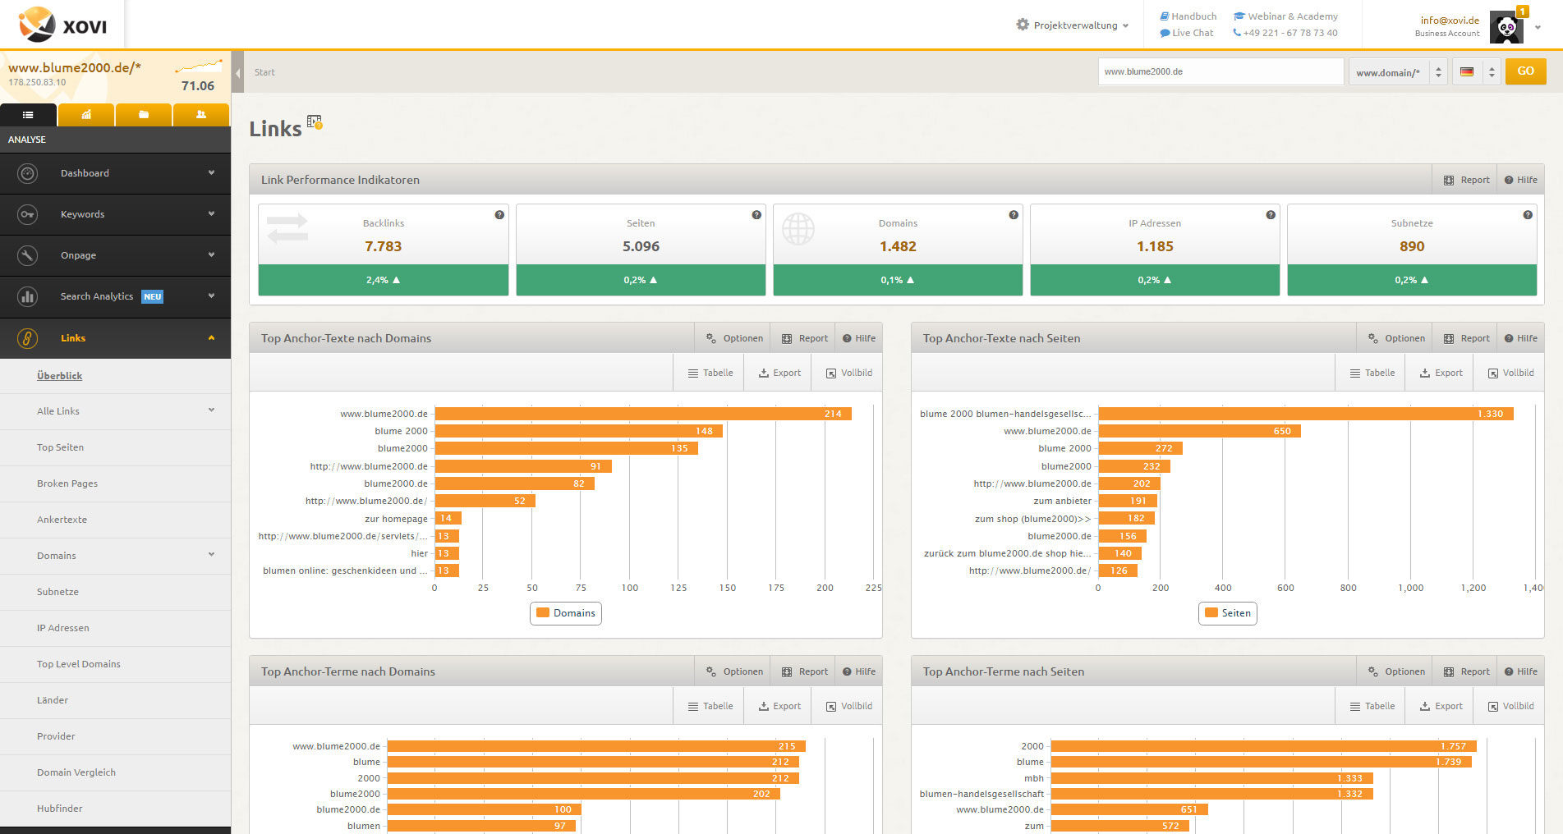
Task: Click Hilfe in Link Performance Indikatoren
Action: [x=1520, y=180]
